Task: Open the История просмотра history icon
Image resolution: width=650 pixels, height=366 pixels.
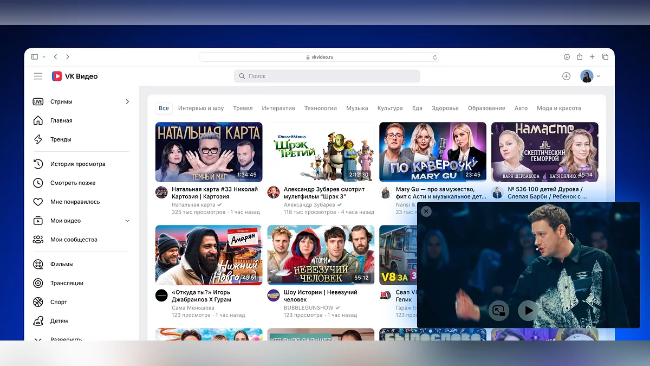Action: (x=38, y=164)
